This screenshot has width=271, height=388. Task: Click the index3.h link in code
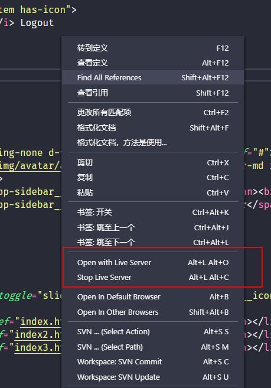pos(38,347)
